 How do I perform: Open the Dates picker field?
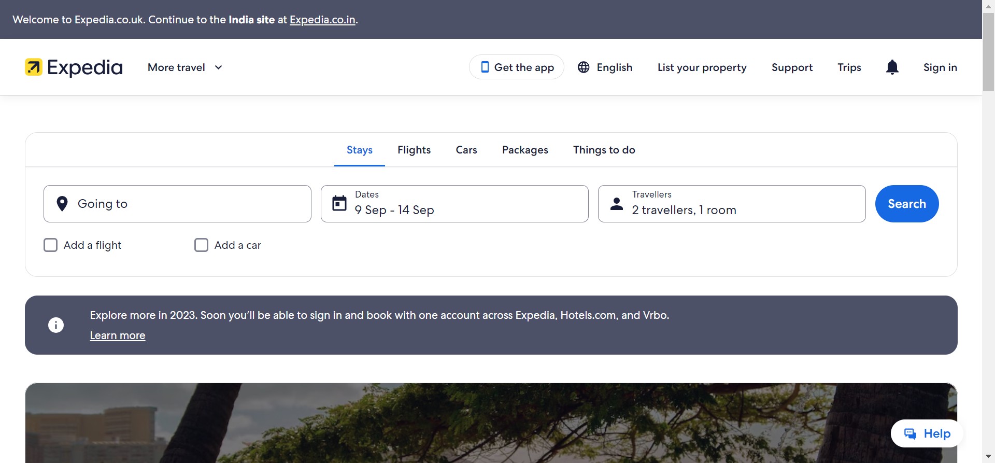pos(454,204)
